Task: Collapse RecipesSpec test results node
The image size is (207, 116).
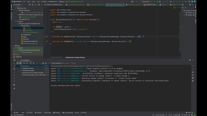Action: coord(17,66)
